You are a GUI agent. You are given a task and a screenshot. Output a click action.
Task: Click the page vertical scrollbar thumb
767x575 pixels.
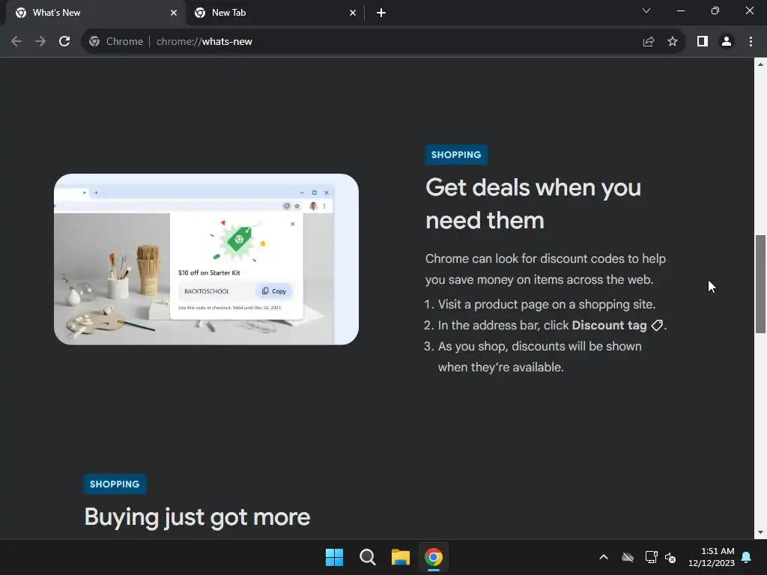click(x=760, y=284)
